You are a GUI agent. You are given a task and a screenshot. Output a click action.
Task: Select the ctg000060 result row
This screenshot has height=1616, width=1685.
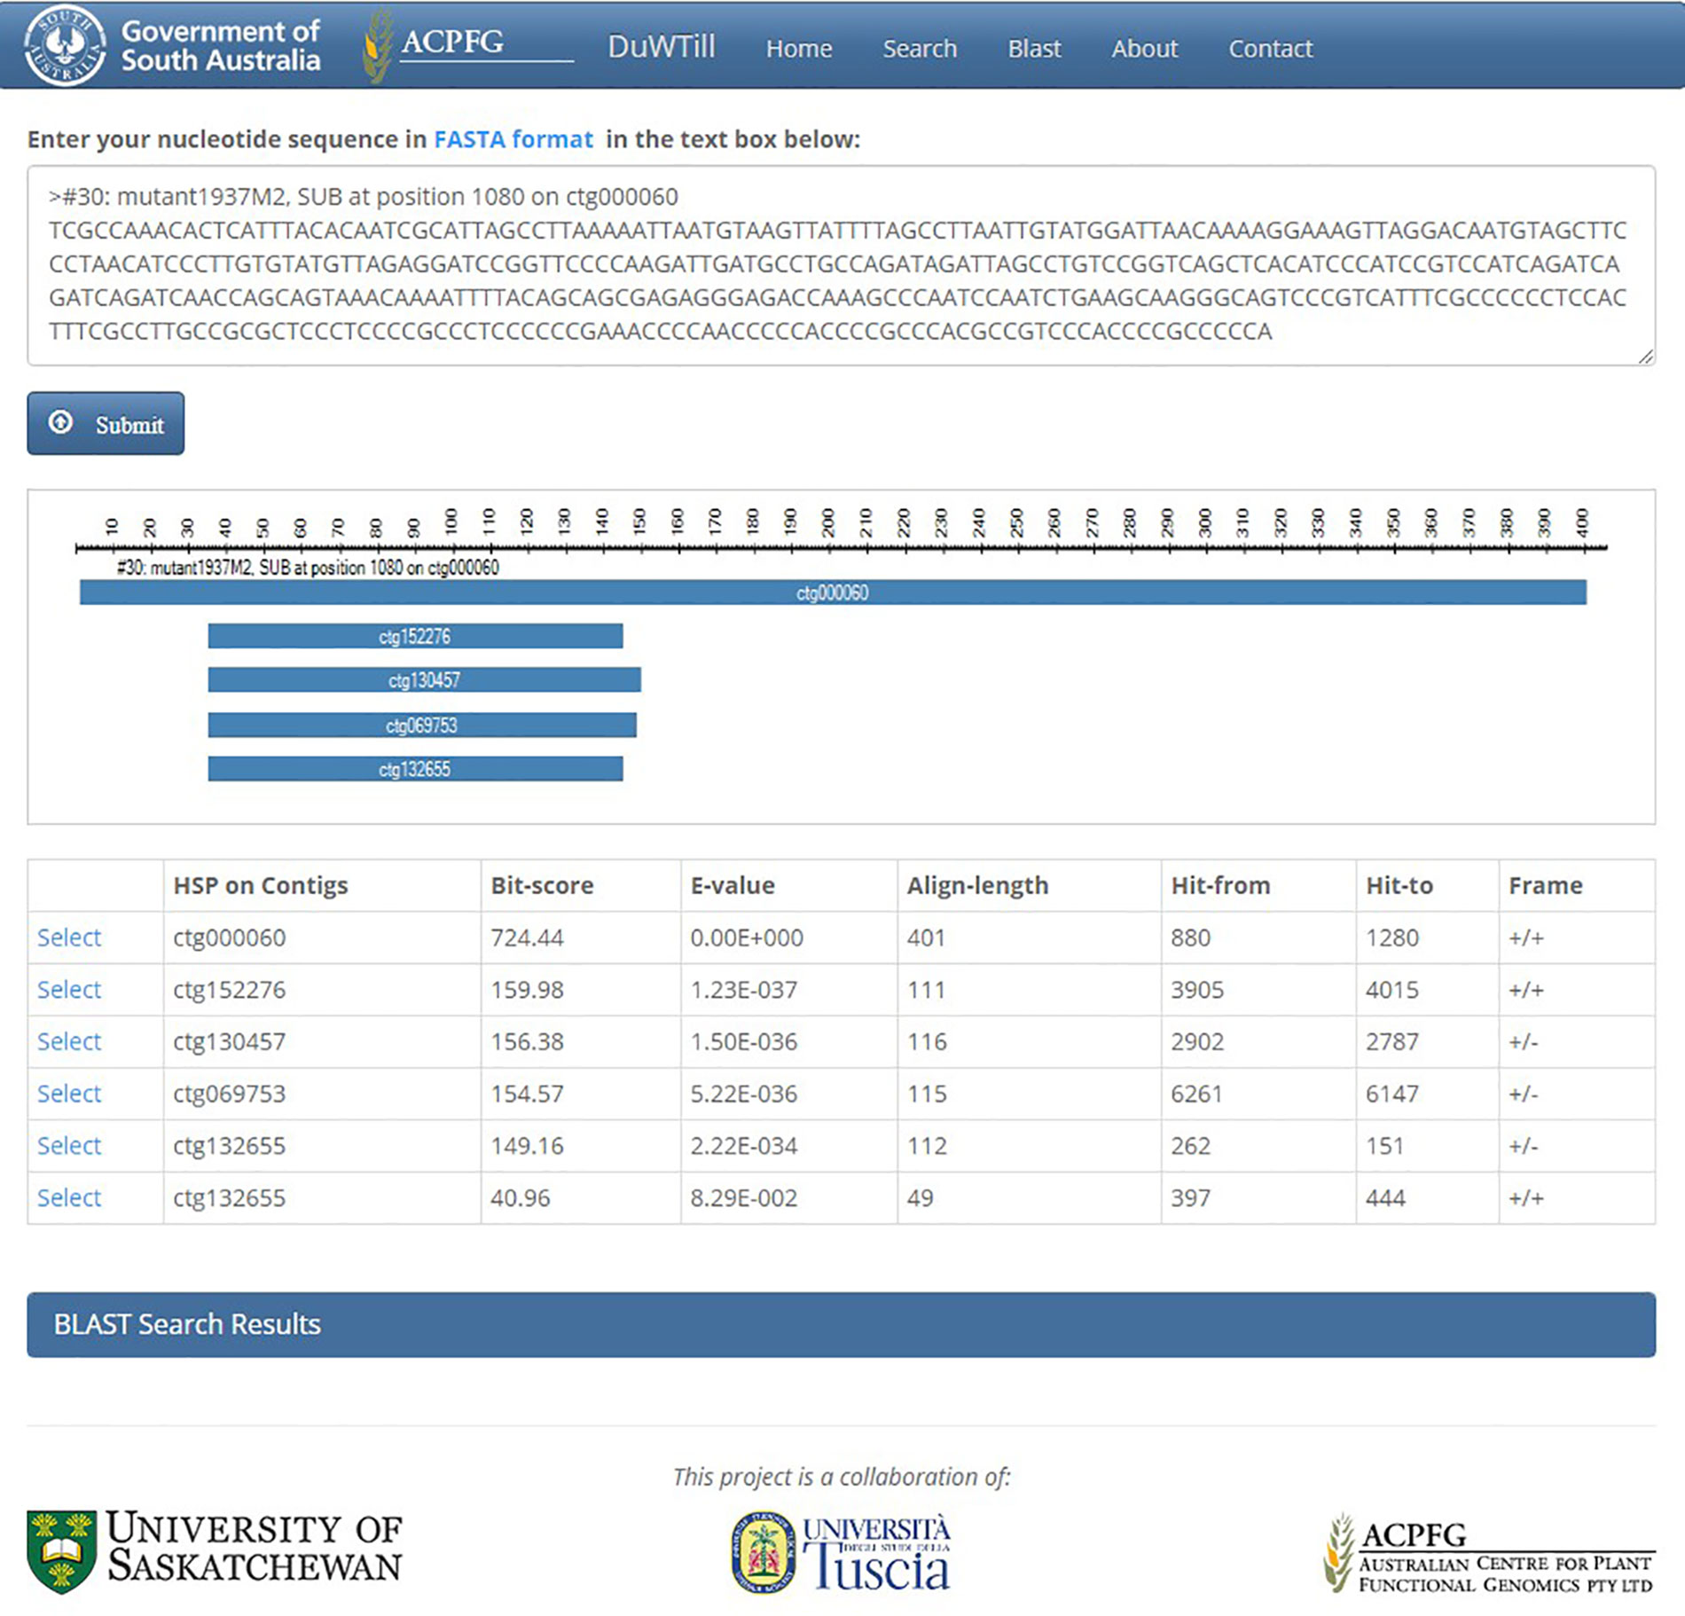(69, 937)
